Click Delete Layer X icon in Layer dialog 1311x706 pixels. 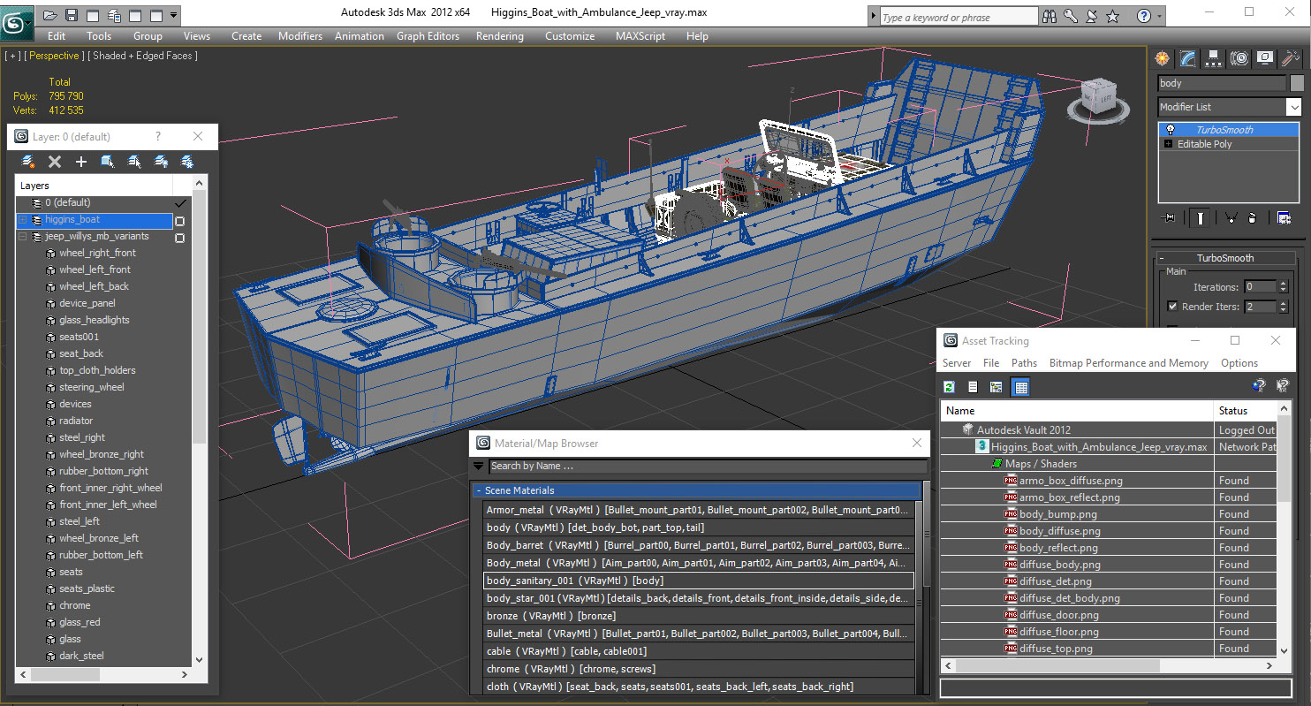[x=55, y=162]
